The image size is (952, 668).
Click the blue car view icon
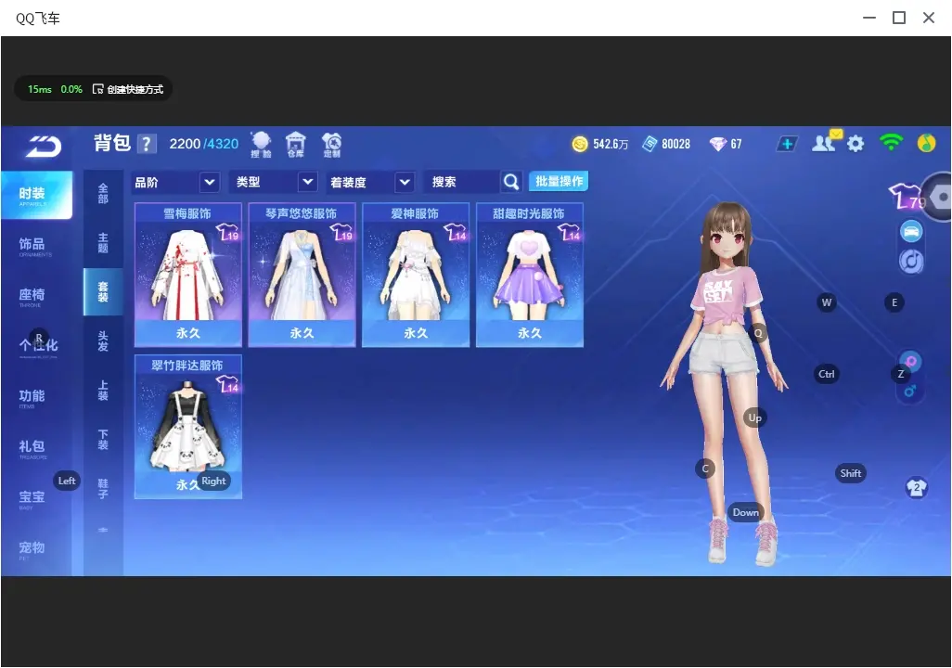[x=911, y=231]
